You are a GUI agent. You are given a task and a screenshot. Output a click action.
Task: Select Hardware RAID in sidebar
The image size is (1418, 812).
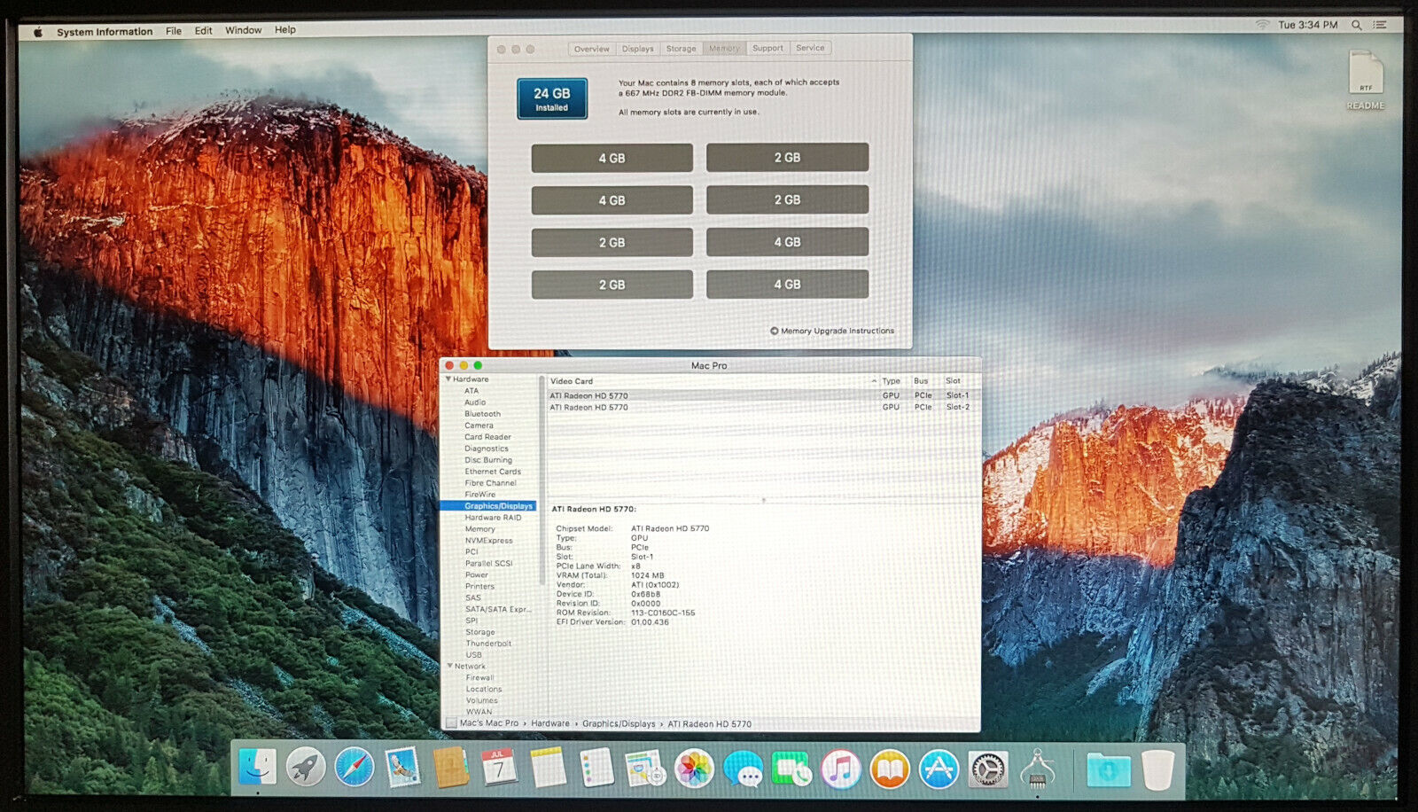coord(493,518)
